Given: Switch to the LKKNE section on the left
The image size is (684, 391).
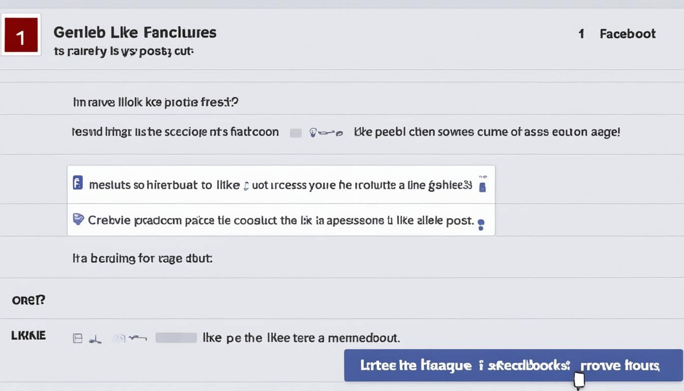Looking at the screenshot, I should (x=27, y=335).
